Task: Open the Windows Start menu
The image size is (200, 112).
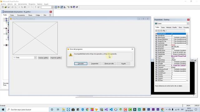Action: [3, 110]
